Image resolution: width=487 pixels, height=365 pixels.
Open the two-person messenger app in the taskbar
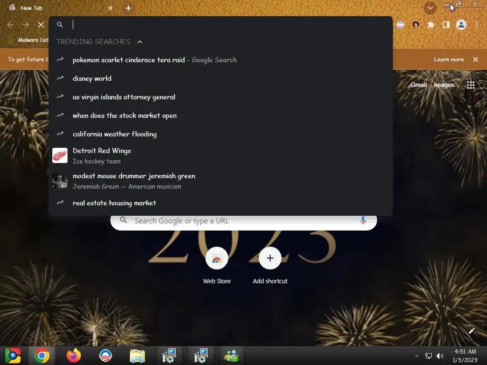point(232,355)
